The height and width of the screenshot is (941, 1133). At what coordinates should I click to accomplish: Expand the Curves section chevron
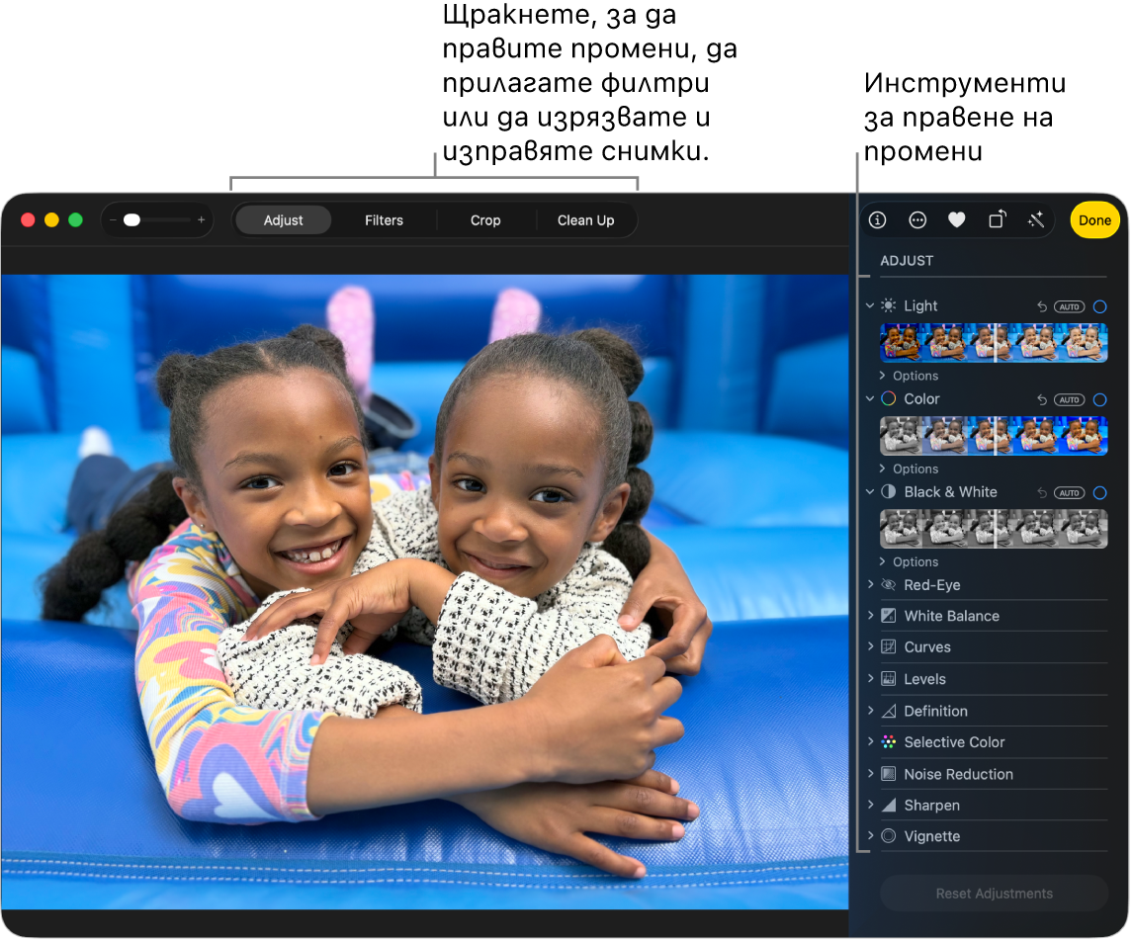[872, 647]
